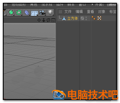This screenshot has height=103, width=120.
Task: Choose the blue deformer bend tool
Action: click(x=27, y=12)
